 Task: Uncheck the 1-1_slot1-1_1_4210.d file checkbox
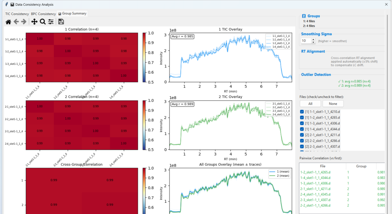coord(302,112)
